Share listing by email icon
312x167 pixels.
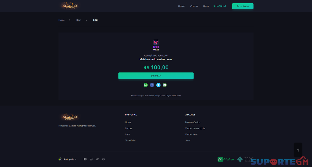point(165,85)
